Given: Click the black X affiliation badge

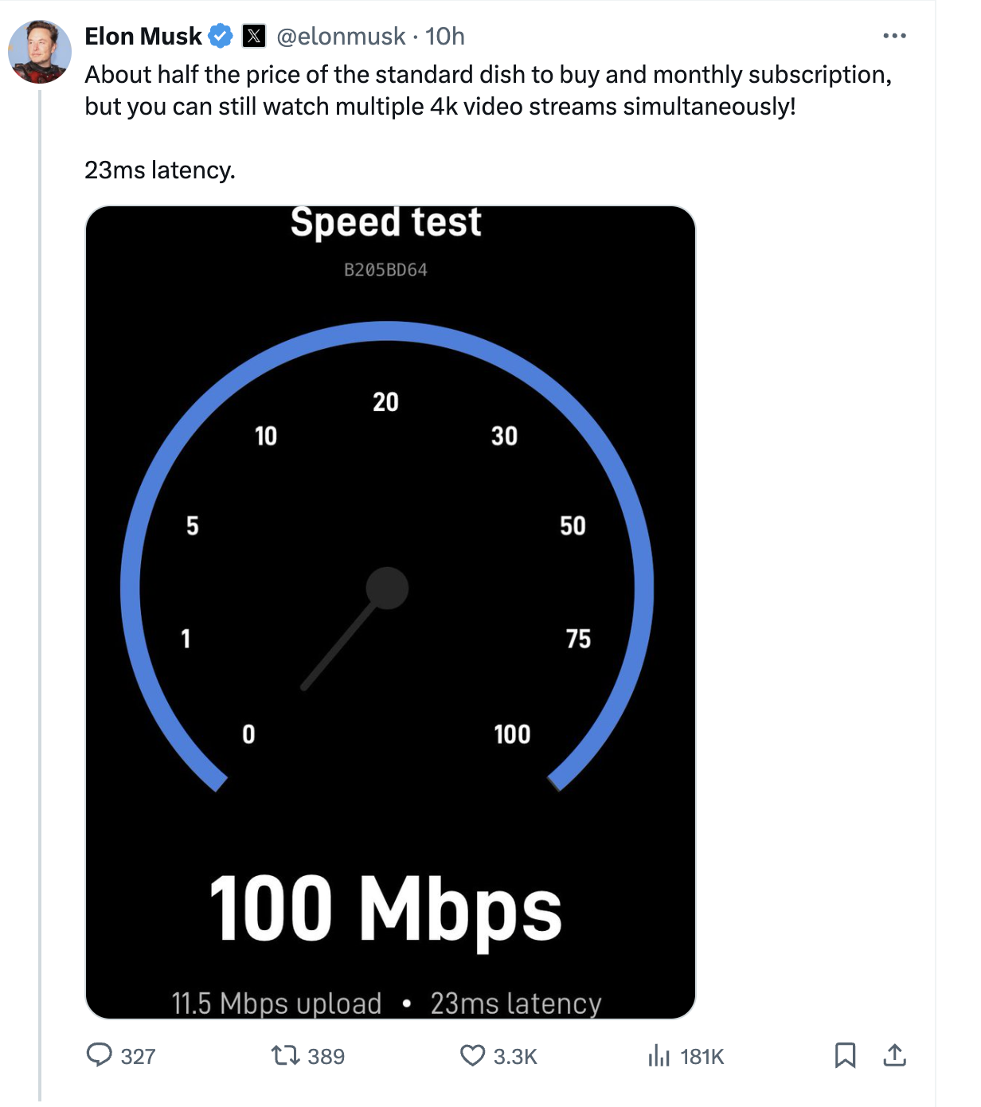Looking at the screenshot, I should tap(254, 36).
